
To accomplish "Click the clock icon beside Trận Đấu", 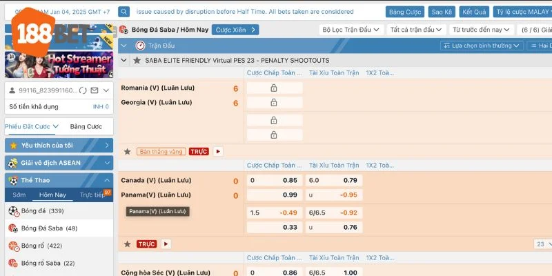I will click(x=141, y=46).
